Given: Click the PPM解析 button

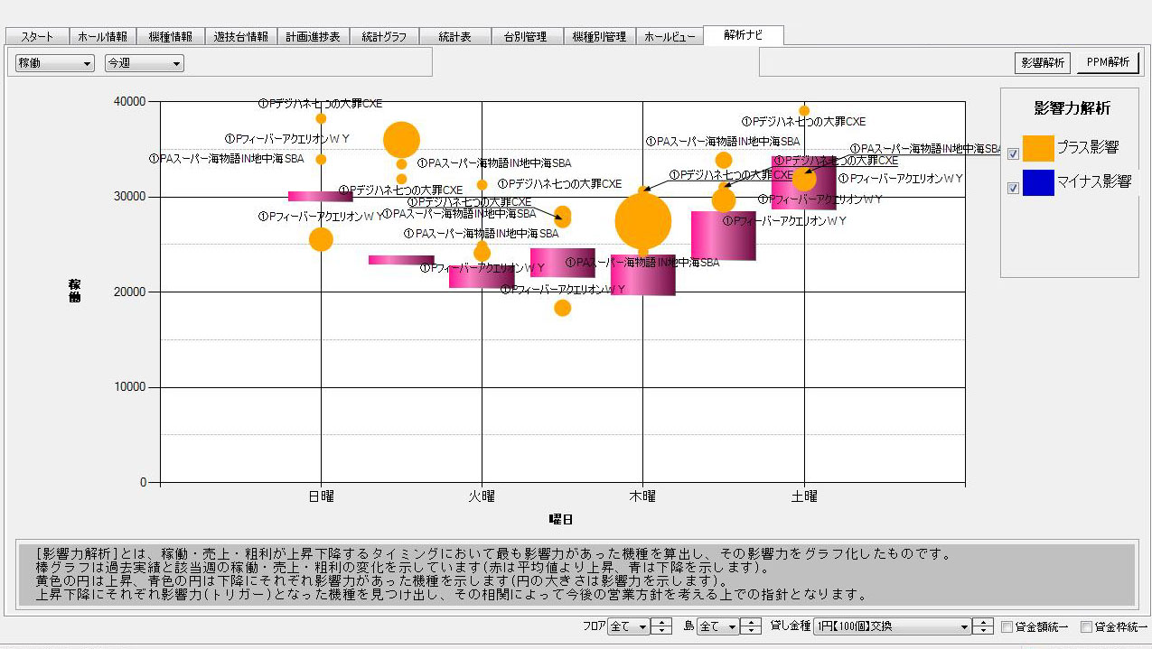Looking at the screenshot, I should coord(1108,62).
